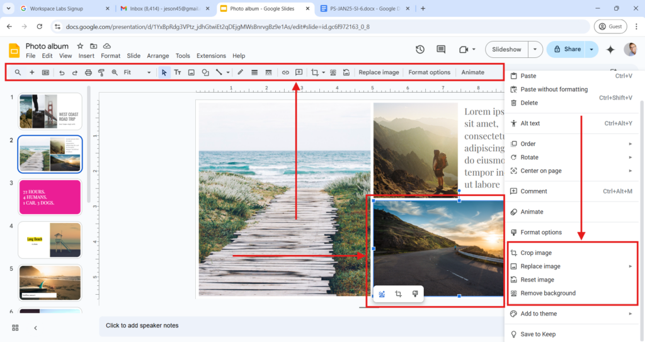Select the Crop image toolbar icon
Viewport: 645px width, 342px height.
point(315,72)
